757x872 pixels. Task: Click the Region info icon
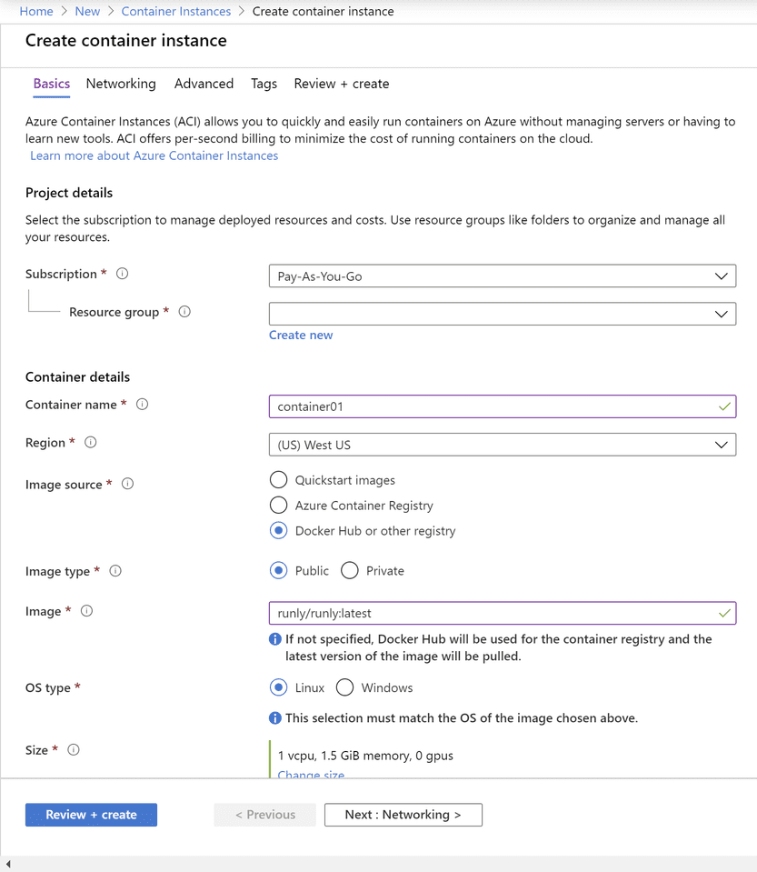[90, 442]
